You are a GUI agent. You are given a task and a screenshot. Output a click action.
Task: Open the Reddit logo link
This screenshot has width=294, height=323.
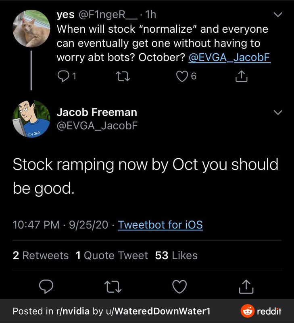click(x=261, y=311)
